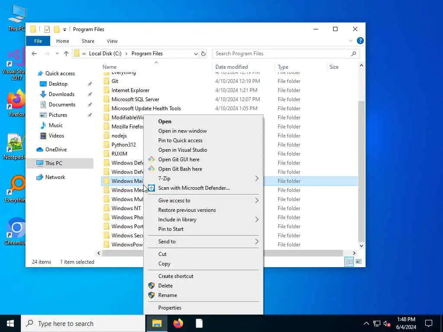Expand the ribbon with the chevron
The height and width of the screenshot is (332, 443).
[x=350, y=41]
